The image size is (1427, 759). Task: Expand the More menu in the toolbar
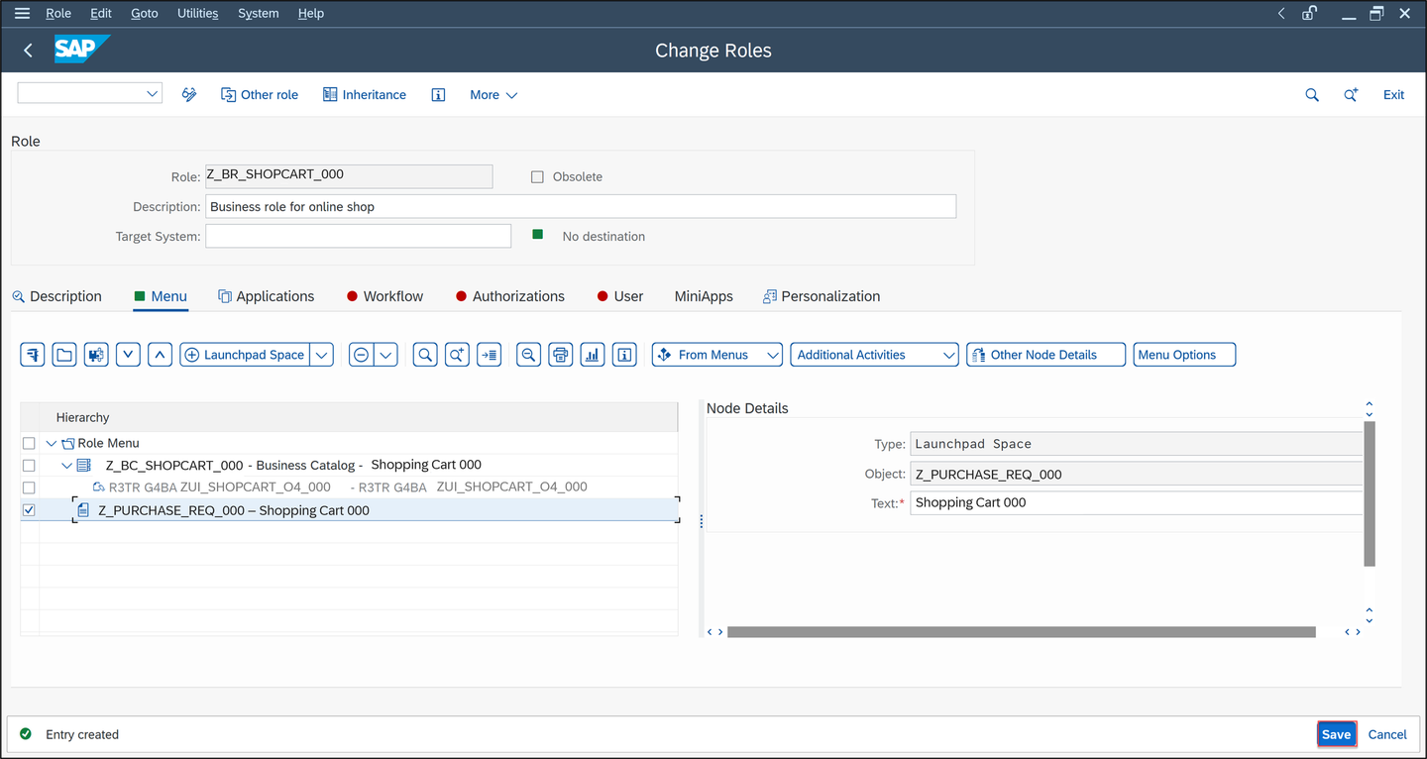pos(494,95)
